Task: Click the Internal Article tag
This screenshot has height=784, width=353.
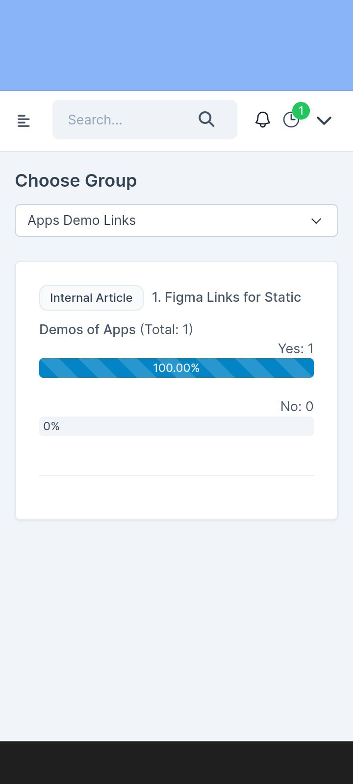Action: click(x=91, y=298)
